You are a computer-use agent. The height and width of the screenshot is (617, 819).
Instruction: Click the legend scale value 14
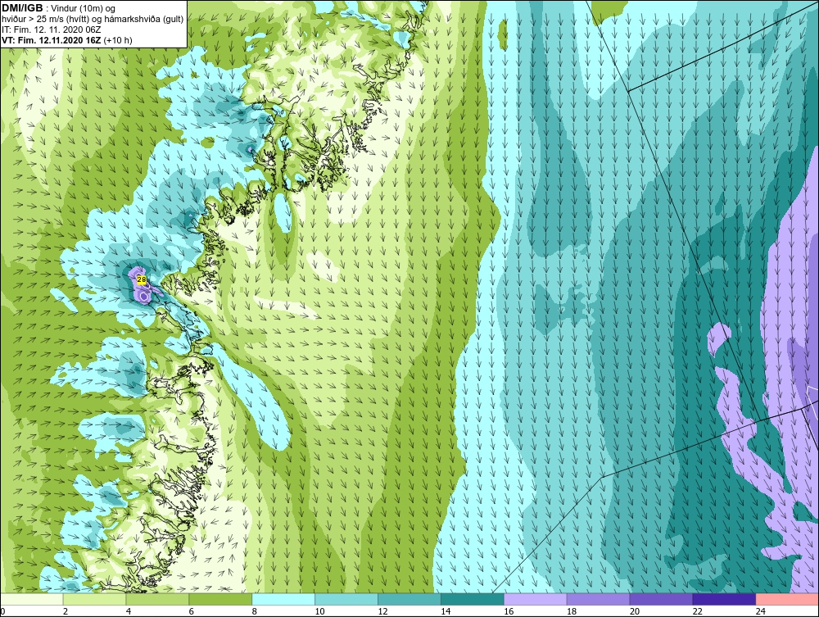(446, 611)
